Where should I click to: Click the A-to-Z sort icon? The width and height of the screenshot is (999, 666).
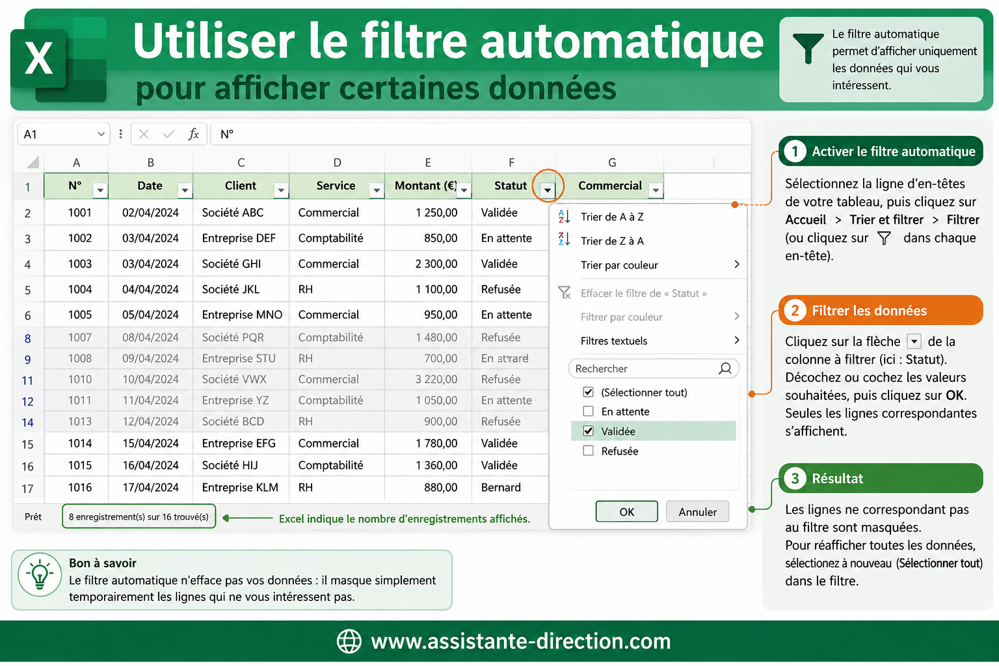(x=564, y=217)
